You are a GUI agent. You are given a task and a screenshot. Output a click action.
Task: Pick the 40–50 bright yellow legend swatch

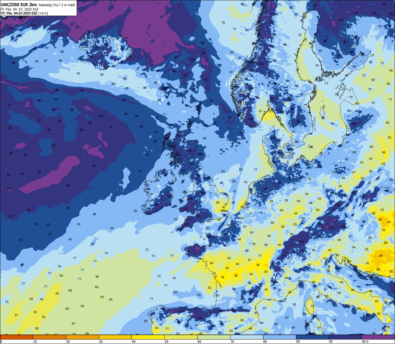tap(148, 337)
